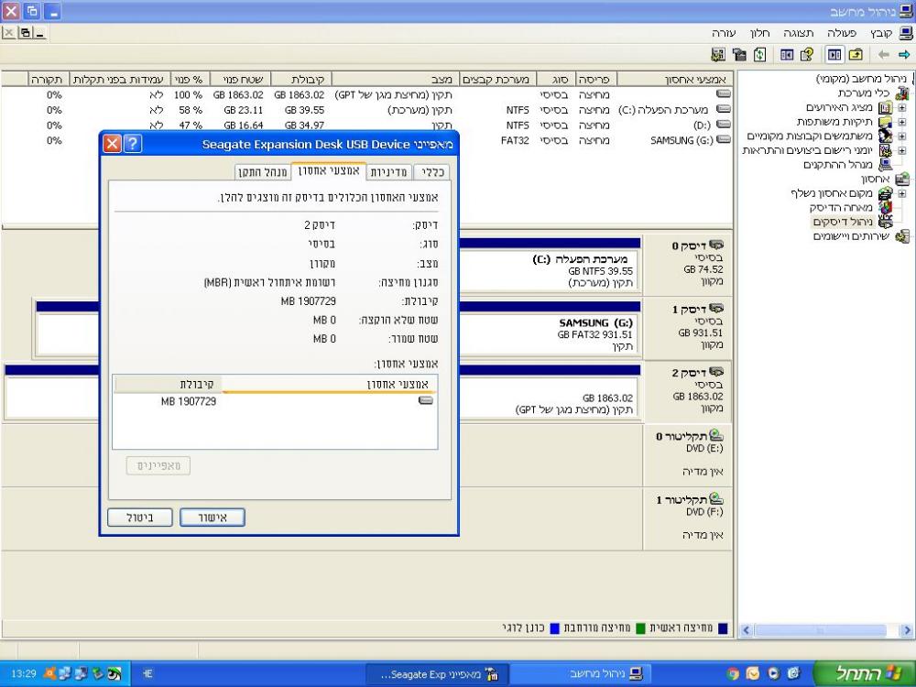Screen dimensions: 916x687
Task: Expand Removable Storage (מקום אחסון נשלף) node
Action: point(902,193)
